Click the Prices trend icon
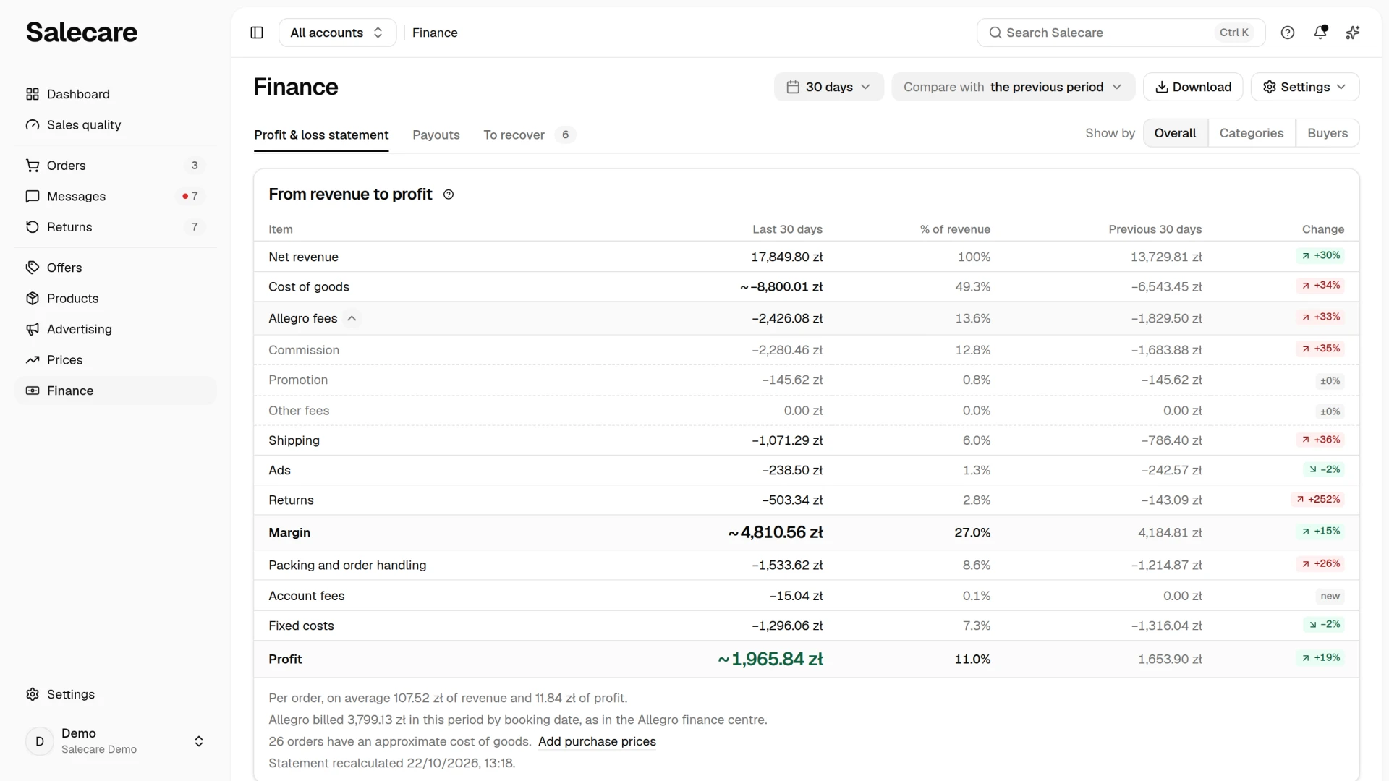The image size is (1389, 781). pos(33,360)
